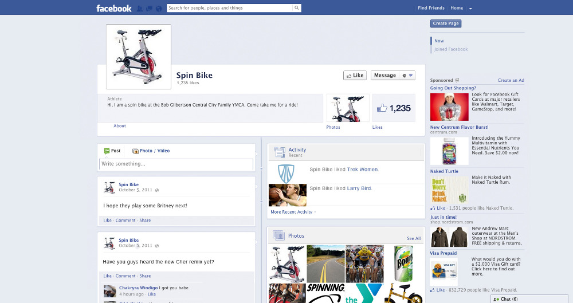Open Just in time! Nordstrom ad

444,217
